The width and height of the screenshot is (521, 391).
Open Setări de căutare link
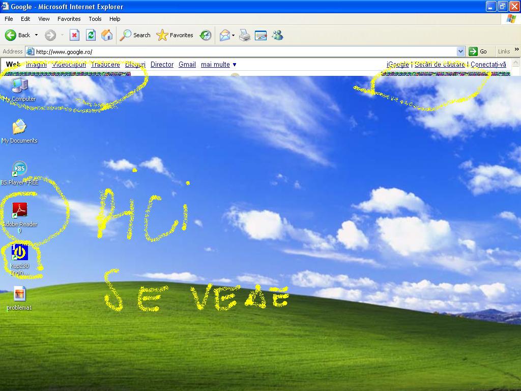point(440,65)
